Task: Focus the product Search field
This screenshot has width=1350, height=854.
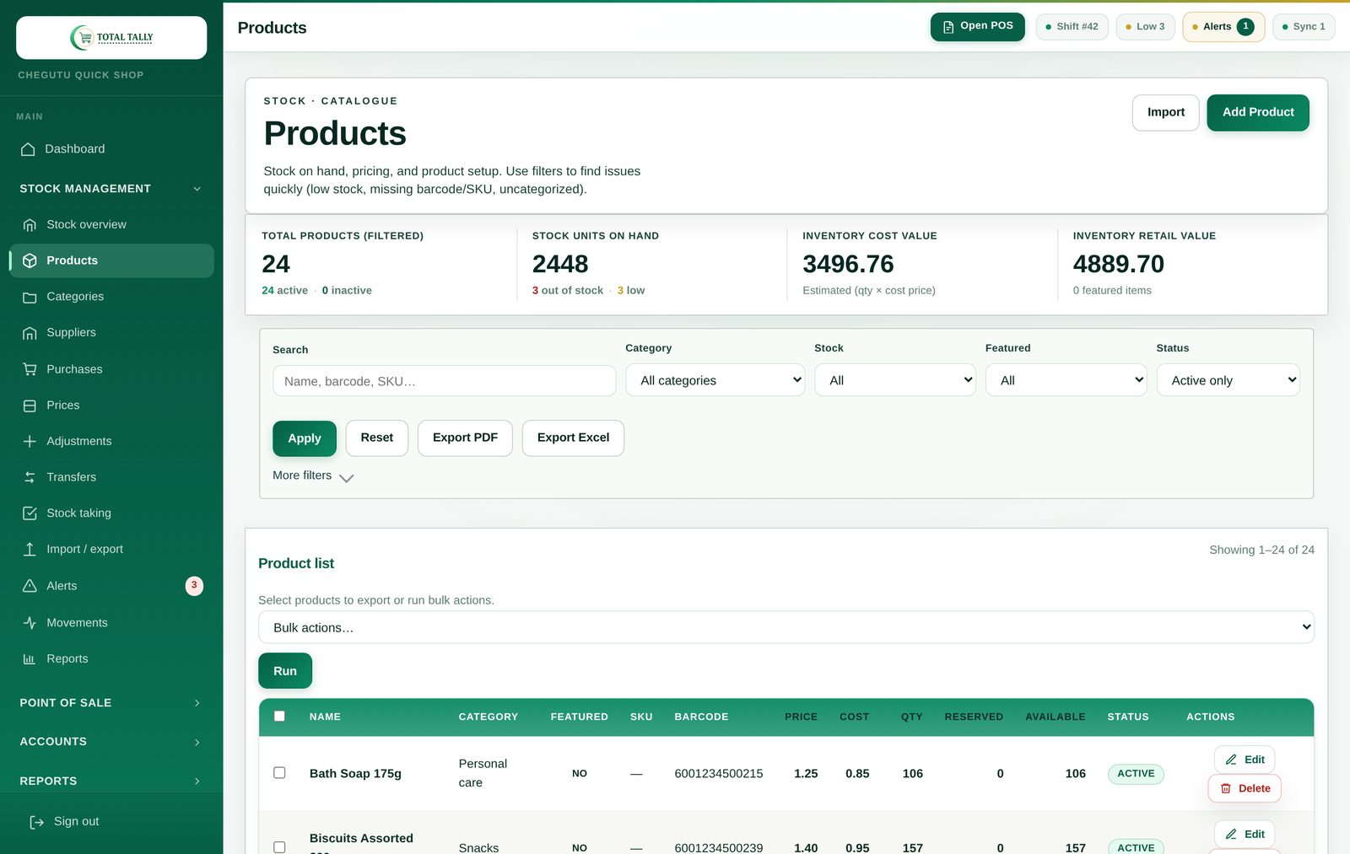Action: [x=444, y=381]
